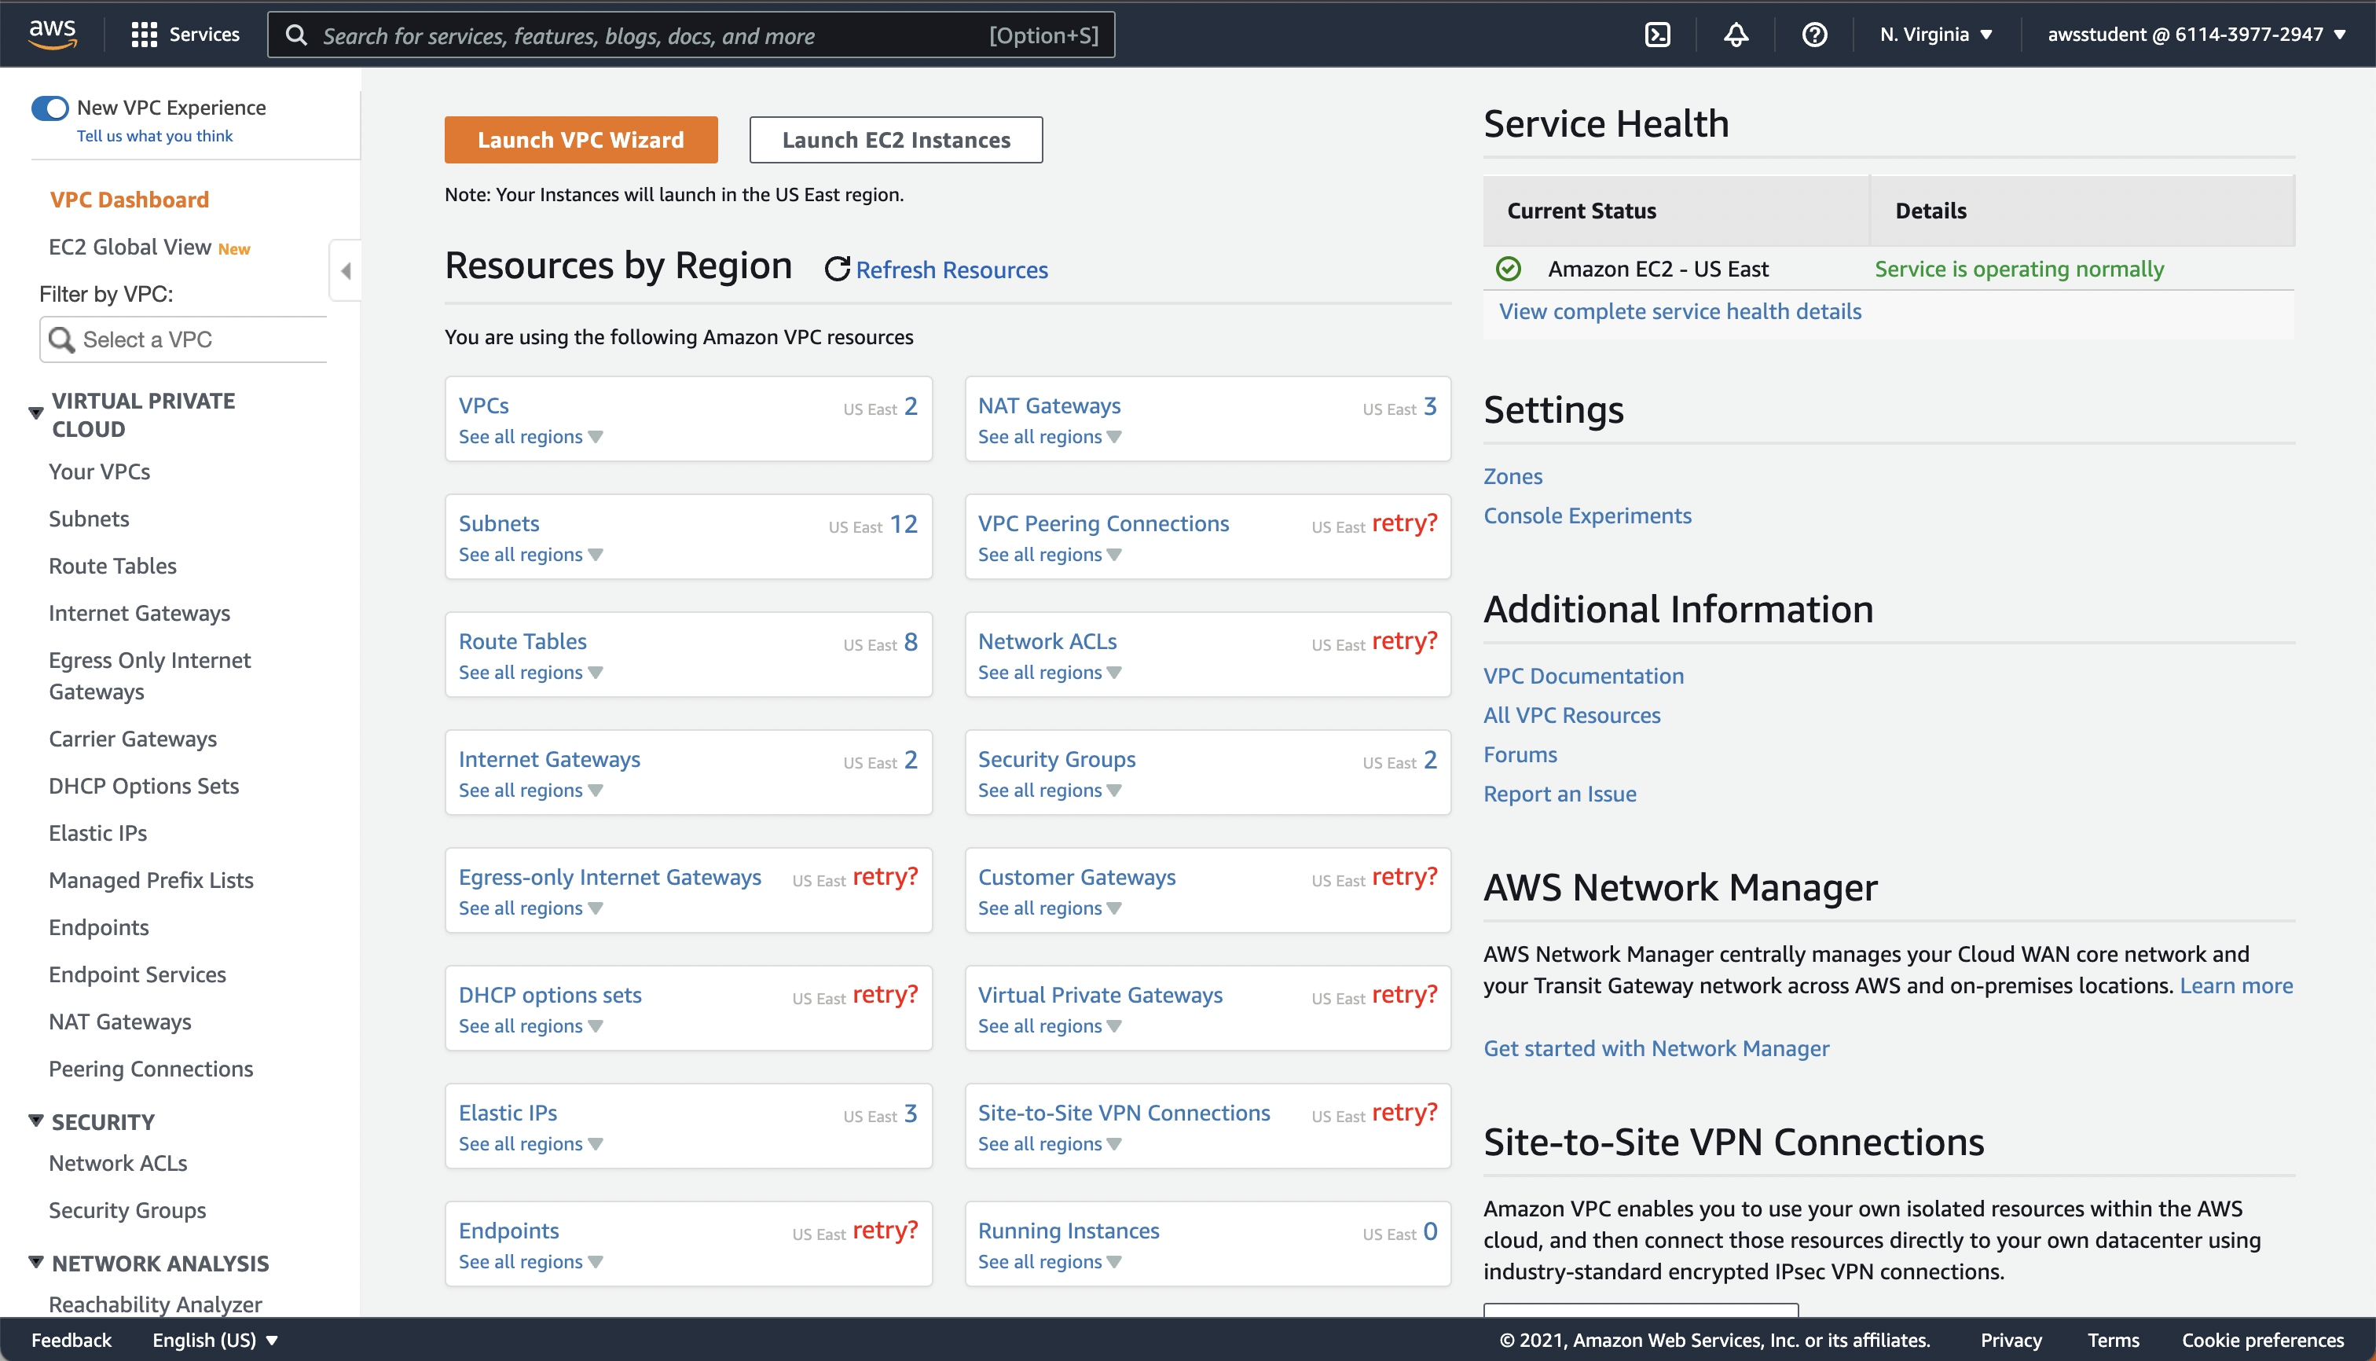This screenshot has width=2376, height=1361.
Task: Open the Running Instances card link
Action: pos(1068,1230)
